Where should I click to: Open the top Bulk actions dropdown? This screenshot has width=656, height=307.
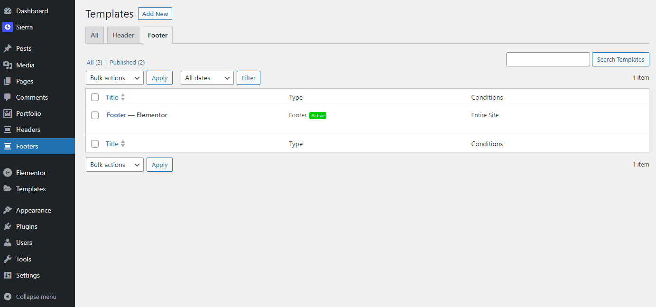pyautogui.click(x=115, y=78)
